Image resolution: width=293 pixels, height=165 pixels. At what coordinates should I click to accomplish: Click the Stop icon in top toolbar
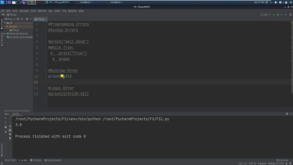(286, 15)
